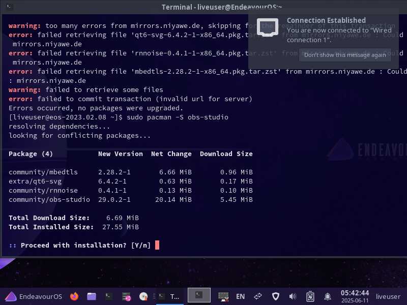Image resolution: width=407 pixels, height=305 pixels.
Task: Click the Connection Established notification title
Action: [x=326, y=20]
